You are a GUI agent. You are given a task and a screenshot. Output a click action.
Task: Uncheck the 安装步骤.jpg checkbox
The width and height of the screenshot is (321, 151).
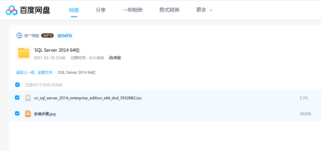click(x=17, y=114)
